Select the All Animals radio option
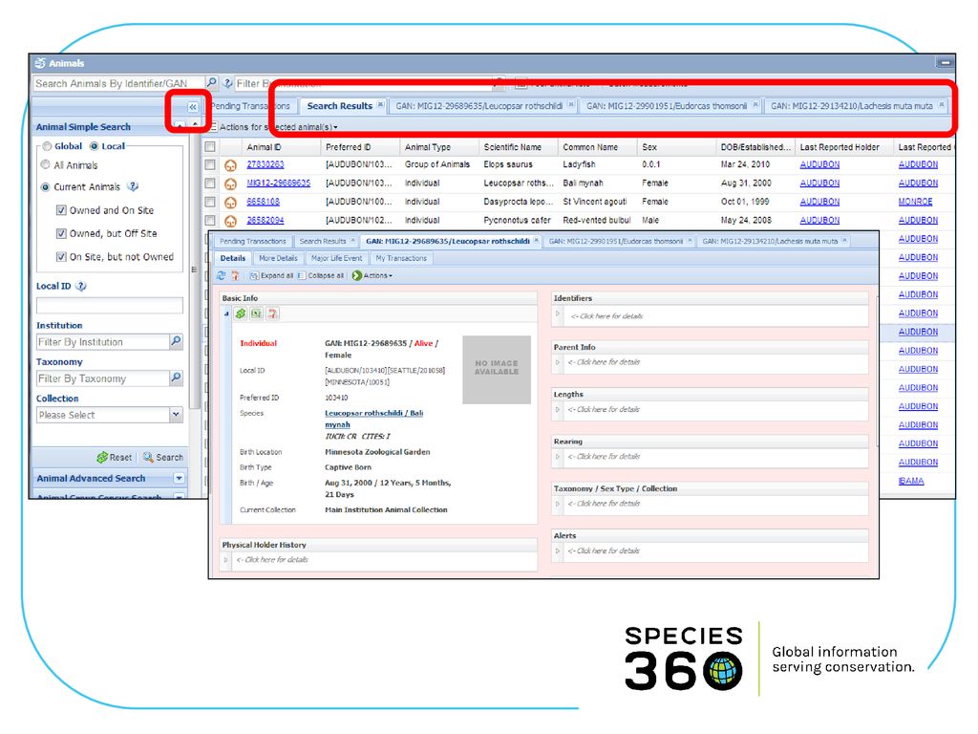Image resolution: width=978 pixels, height=734 pixels. click(x=45, y=164)
